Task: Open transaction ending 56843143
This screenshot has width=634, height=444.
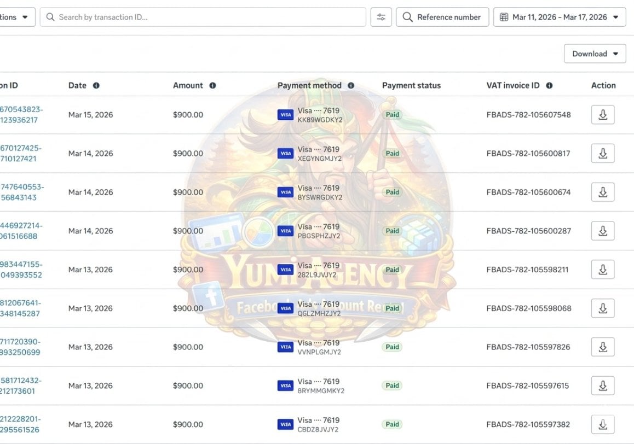Action: [21, 192]
